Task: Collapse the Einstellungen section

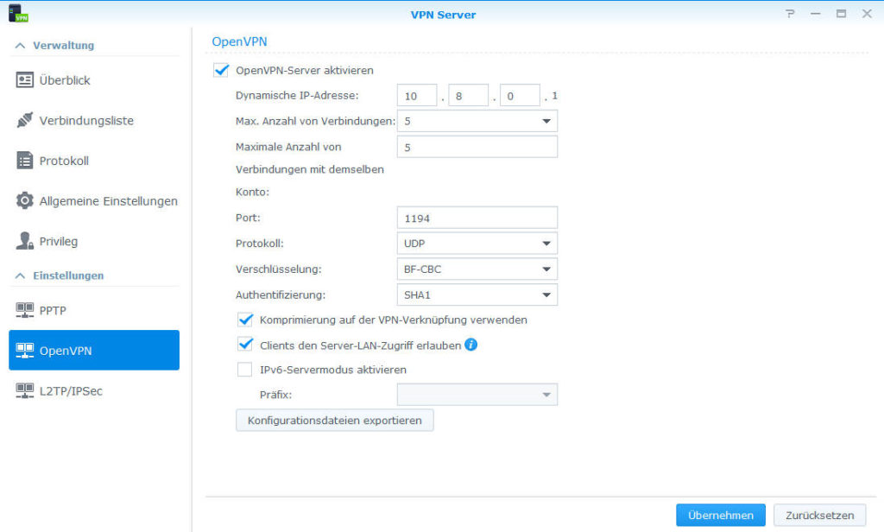Action: click(x=21, y=275)
